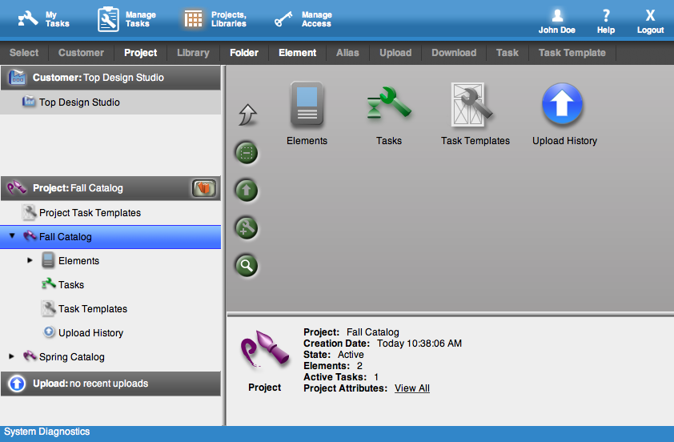
Task: Click the green wrench add-task button
Action: click(x=246, y=228)
